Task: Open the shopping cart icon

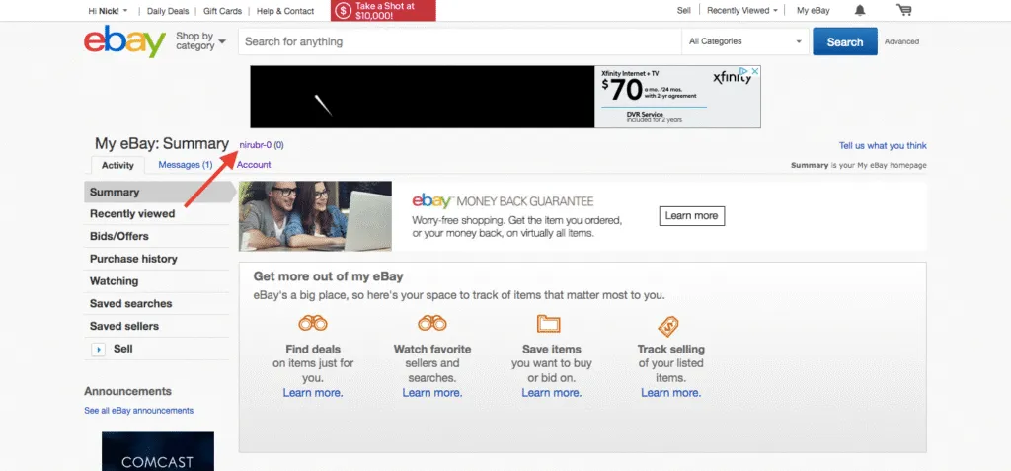Action: point(903,11)
